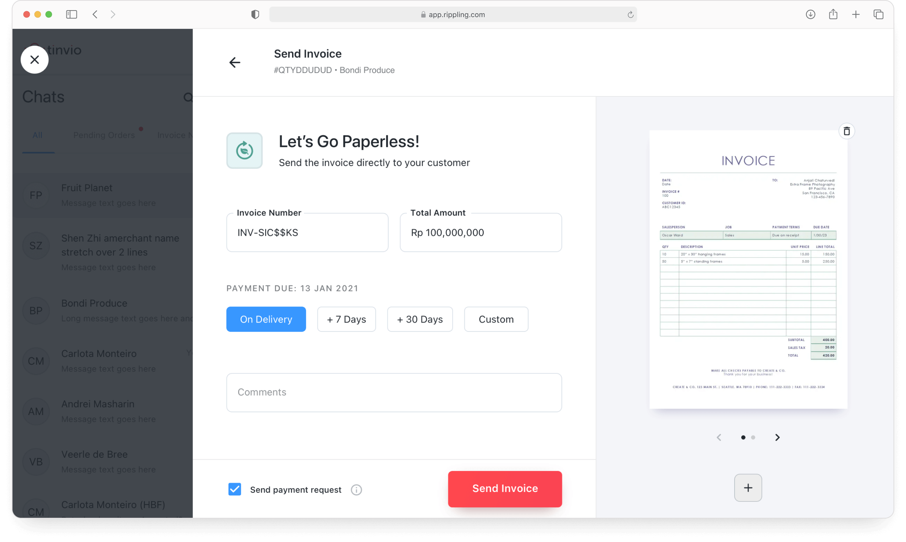Open the invoice preview thumbnail
906x542 pixels.
[748, 269]
